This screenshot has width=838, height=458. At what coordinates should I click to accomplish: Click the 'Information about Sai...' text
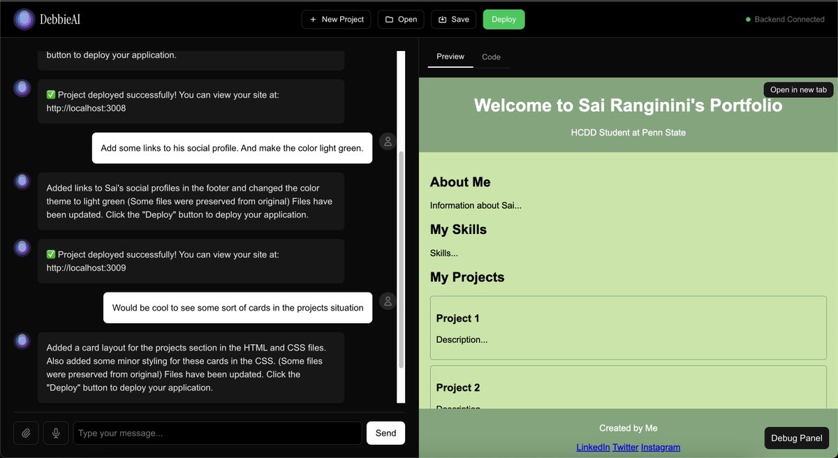[476, 205]
